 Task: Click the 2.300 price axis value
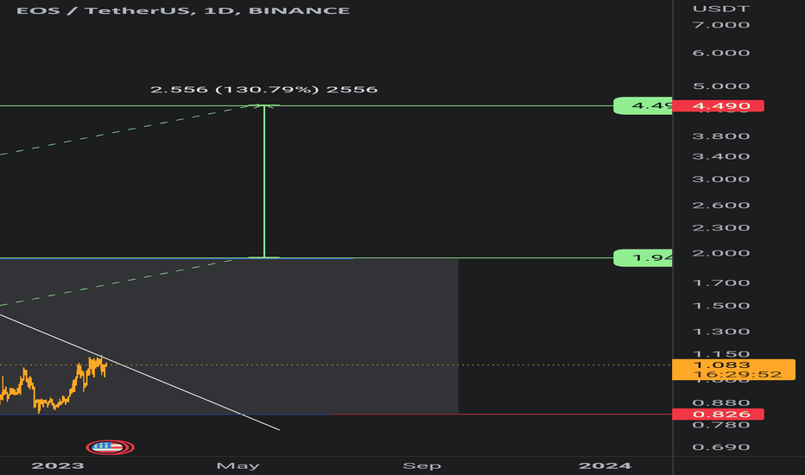(721, 227)
